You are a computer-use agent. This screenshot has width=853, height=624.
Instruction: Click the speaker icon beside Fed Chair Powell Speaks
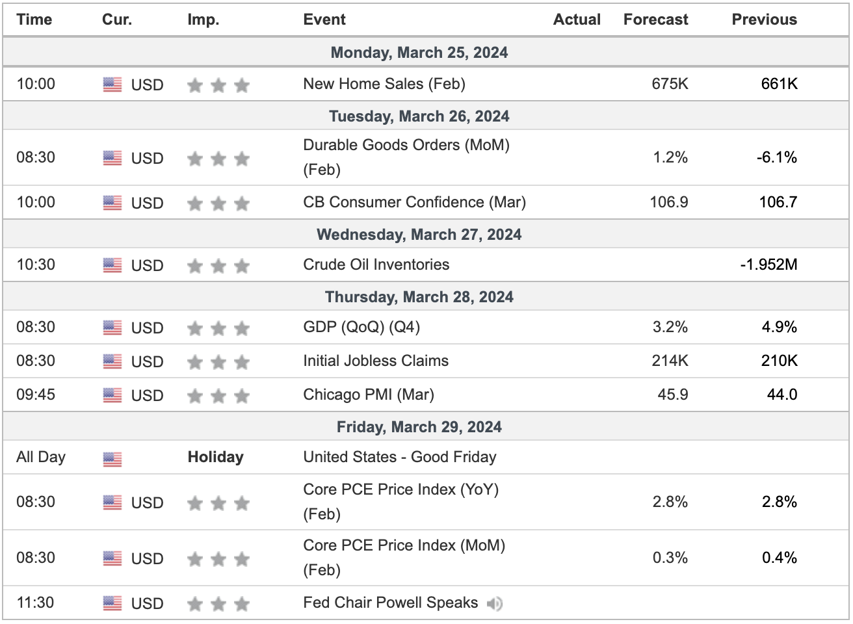coord(495,604)
